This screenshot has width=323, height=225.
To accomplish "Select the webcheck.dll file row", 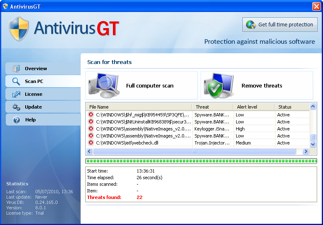I will click(x=198, y=143).
